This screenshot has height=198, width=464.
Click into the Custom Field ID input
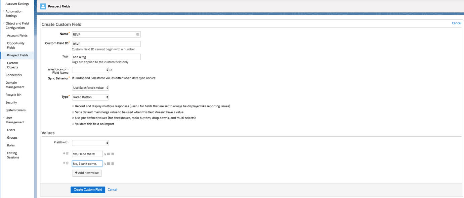(106, 44)
